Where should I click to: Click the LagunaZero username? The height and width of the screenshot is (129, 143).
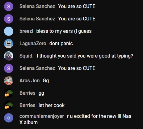pyautogui.click(x=33, y=43)
